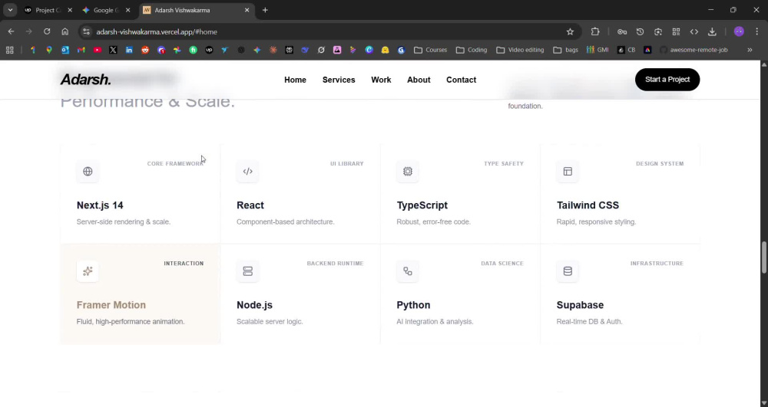Click the Adarsh. logo
This screenshot has width=768, height=407.
[86, 80]
